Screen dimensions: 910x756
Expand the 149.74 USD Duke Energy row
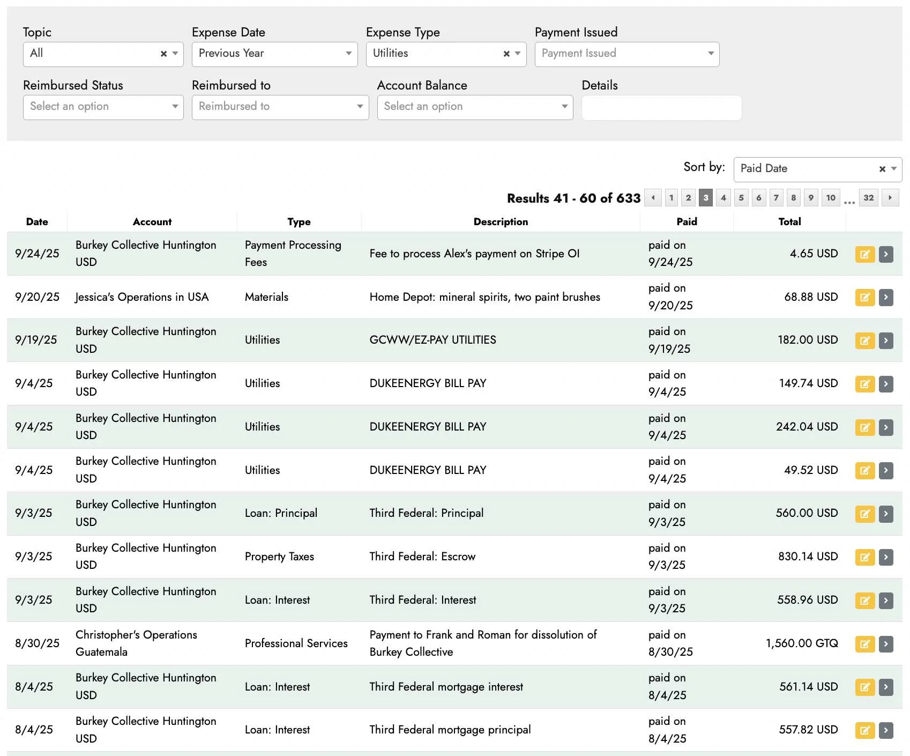(x=886, y=384)
